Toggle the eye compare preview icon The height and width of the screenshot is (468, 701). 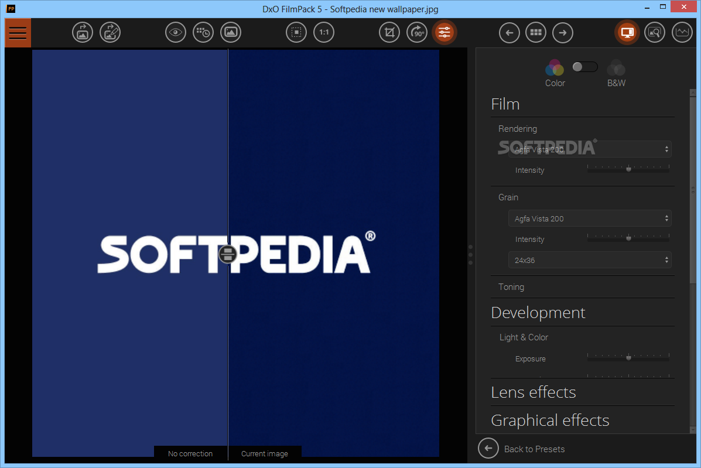pos(175,32)
